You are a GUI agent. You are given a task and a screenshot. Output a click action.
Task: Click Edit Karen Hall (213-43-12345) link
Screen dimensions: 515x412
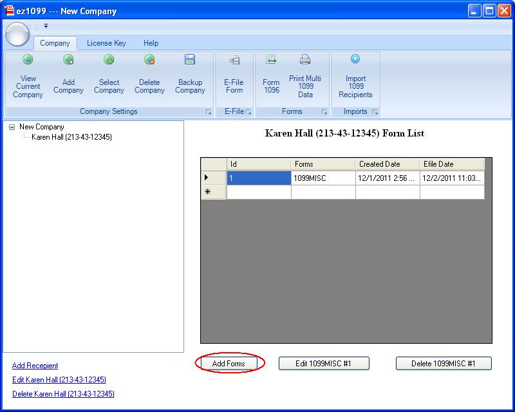tap(59, 380)
